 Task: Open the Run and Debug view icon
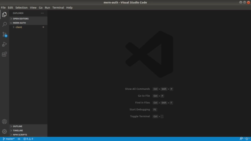click(x=4, y=44)
